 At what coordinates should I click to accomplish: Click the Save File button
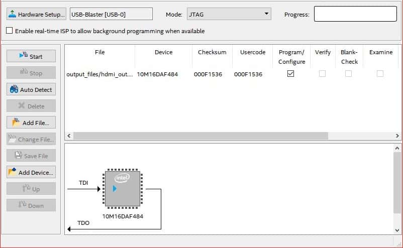pyautogui.click(x=31, y=156)
